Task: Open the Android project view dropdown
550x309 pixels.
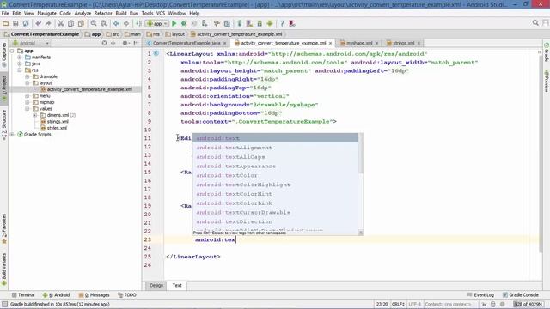Action: pyautogui.click(x=31, y=43)
